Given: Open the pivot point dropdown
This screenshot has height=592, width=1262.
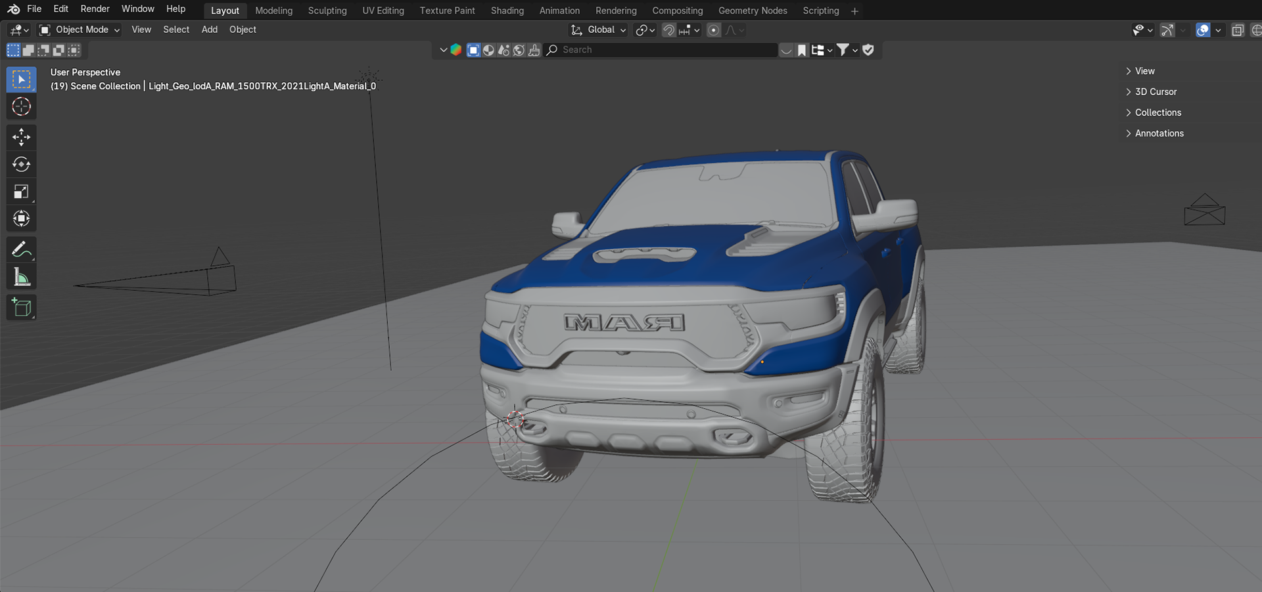Looking at the screenshot, I should [x=645, y=30].
